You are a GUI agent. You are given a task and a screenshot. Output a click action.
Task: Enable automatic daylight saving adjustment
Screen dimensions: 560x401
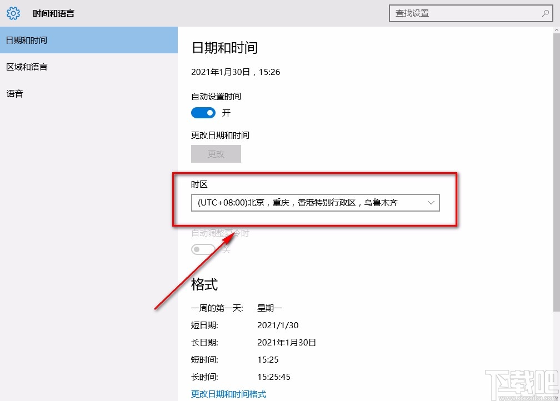(x=203, y=249)
